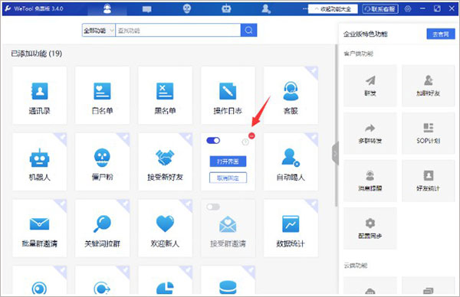Click the question mark help icon
Screen dimensions: 460x297
(245, 142)
